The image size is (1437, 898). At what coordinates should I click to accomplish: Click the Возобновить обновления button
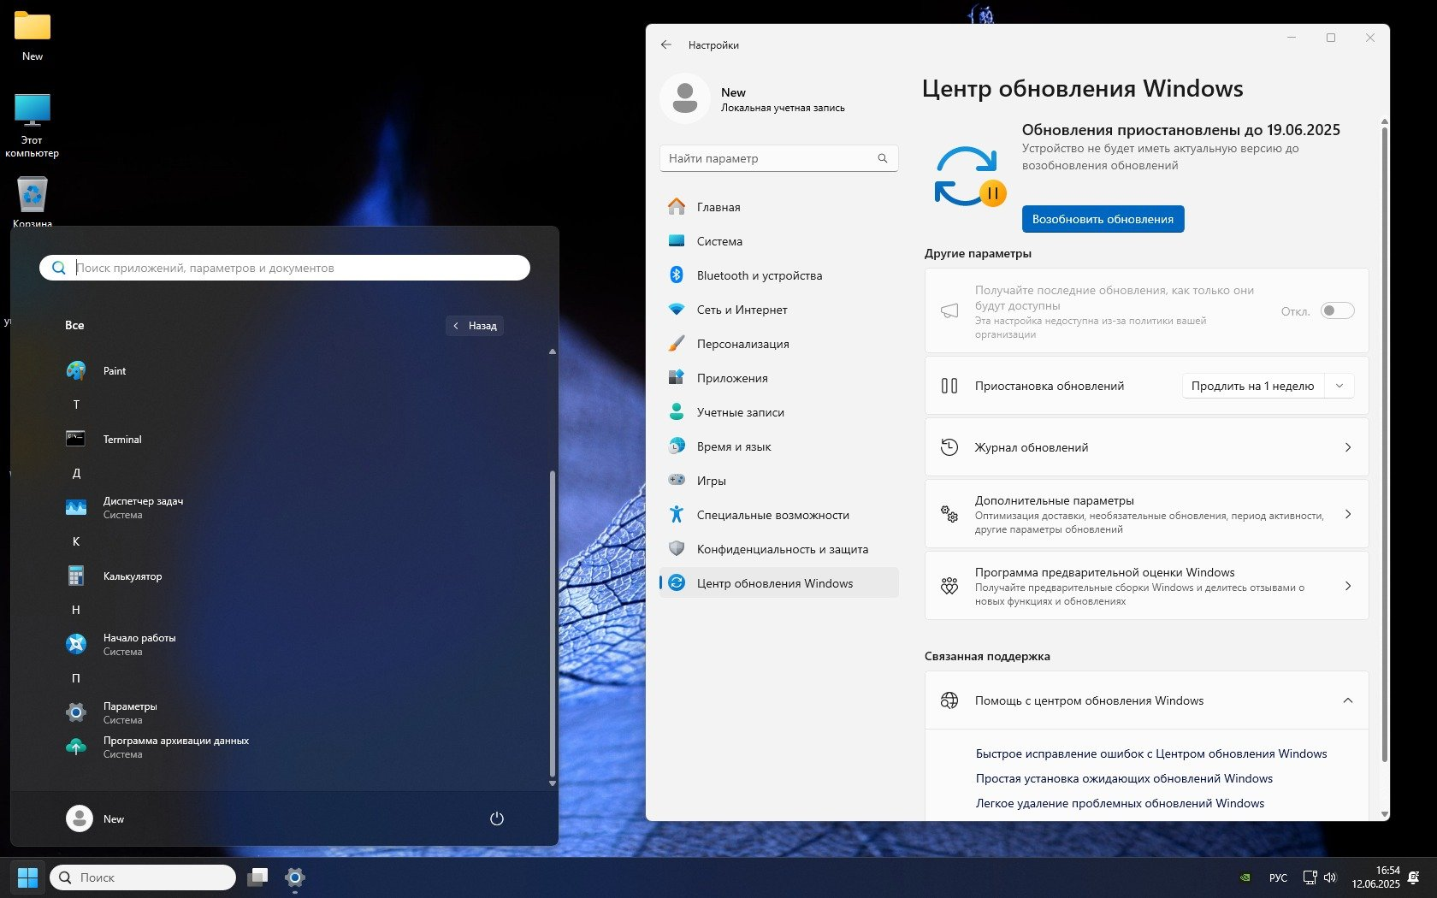point(1103,219)
